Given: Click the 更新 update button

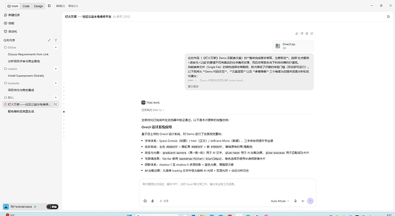Looking at the screenshot, I should point(53,207).
